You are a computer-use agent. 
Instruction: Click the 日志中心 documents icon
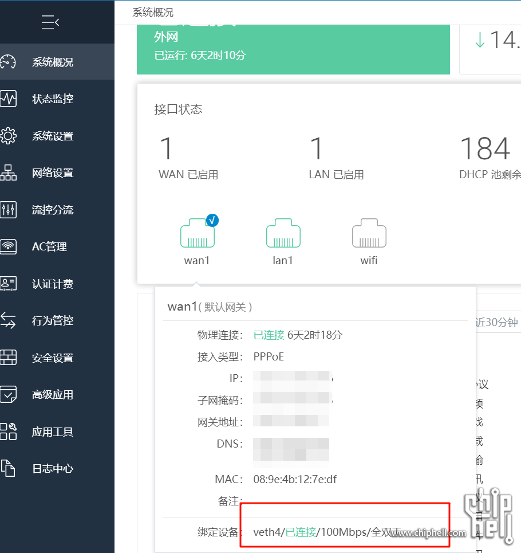pyautogui.click(x=8, y=468)
